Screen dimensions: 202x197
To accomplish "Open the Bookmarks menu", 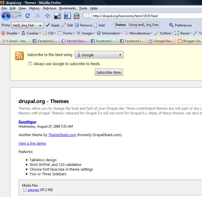I will [68, 8].
